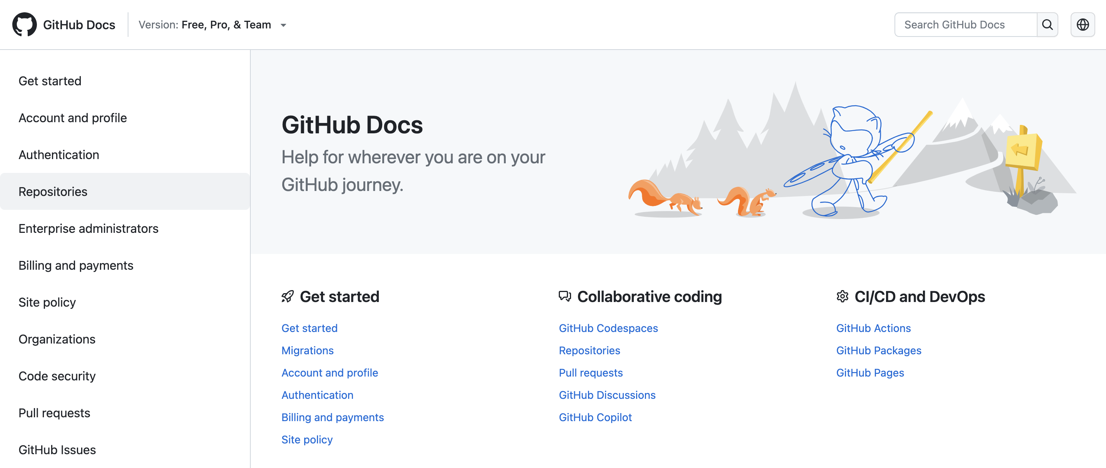The height and width of the screenshot is (468, 1106).
Task: Expand the Repositories sidebar menu item
Action: (x=53, y=191)
